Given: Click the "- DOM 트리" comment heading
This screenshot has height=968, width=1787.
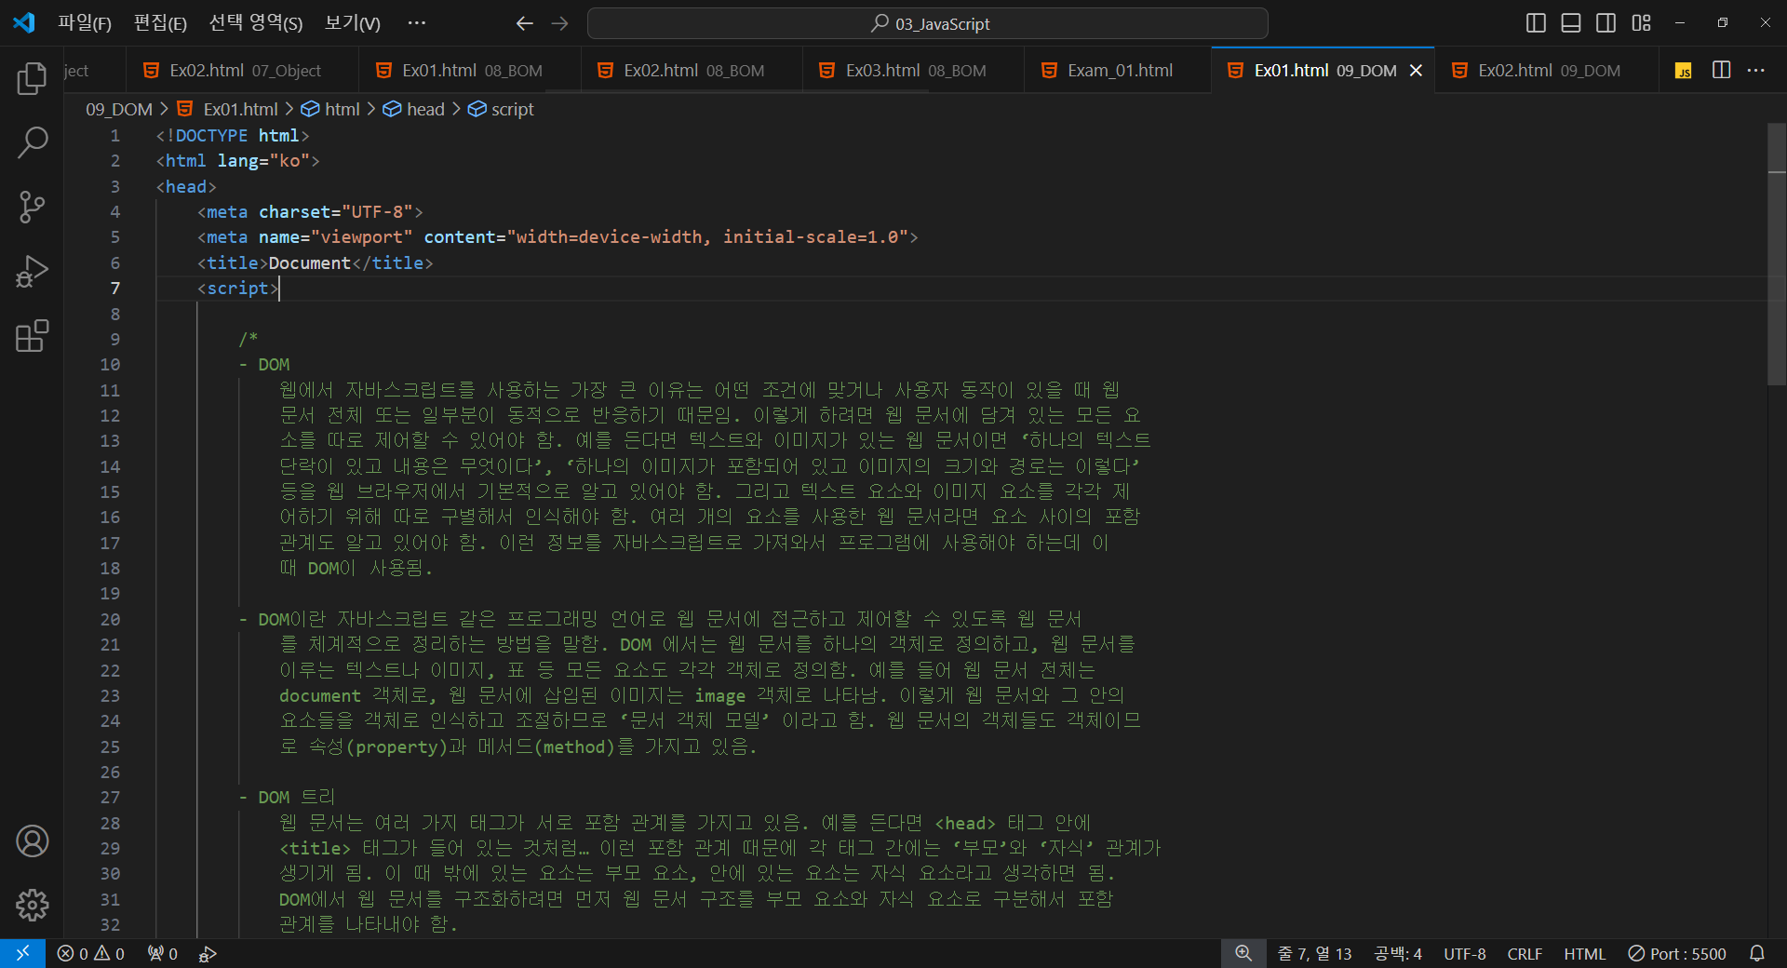Looking at the screenshot, I should [287, 797].
